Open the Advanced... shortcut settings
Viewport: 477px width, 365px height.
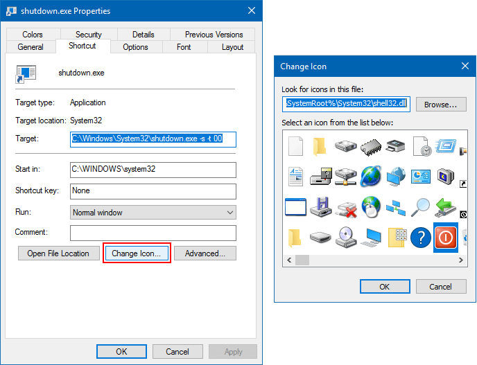[x=205, y=253]
